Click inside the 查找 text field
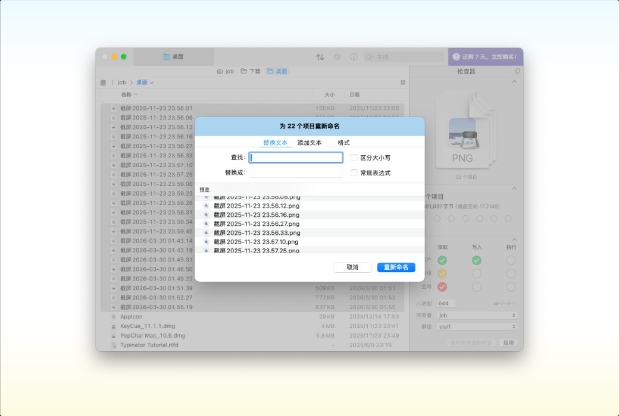The image size is (619, 416). pos(296,157)
